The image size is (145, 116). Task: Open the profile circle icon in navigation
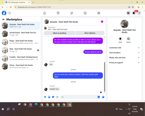[99, 13]
